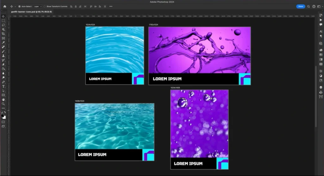The width and height of the screenshot is (324, 176).
Task: Open the History panel icon
Action: point(321,15)
